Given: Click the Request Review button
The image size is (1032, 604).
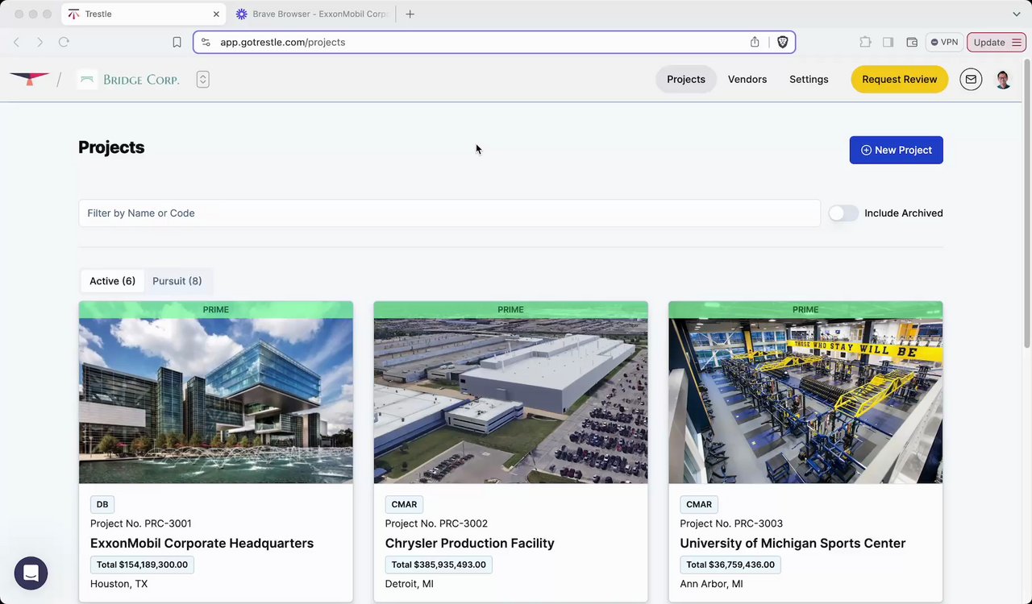Looking at the screenshot, I should pos(900,79).
